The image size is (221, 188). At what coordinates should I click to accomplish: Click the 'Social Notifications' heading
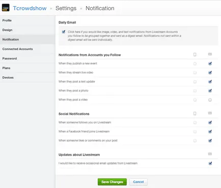click(x=74, y=114)
